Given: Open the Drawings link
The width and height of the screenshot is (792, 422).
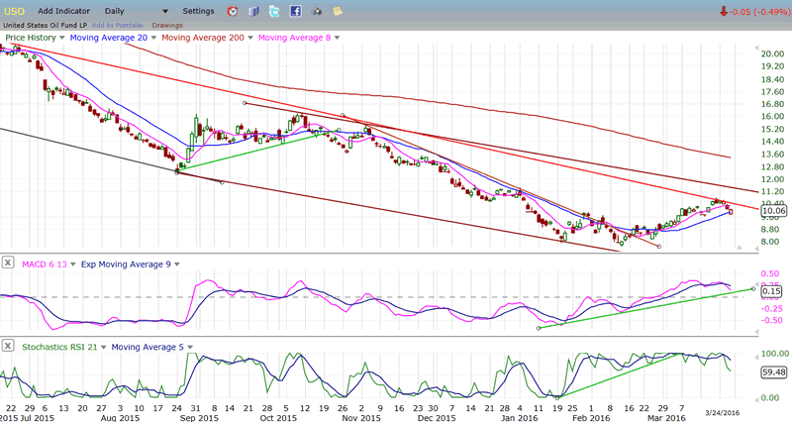Looking at the screenshot, I should coord(167,24).
